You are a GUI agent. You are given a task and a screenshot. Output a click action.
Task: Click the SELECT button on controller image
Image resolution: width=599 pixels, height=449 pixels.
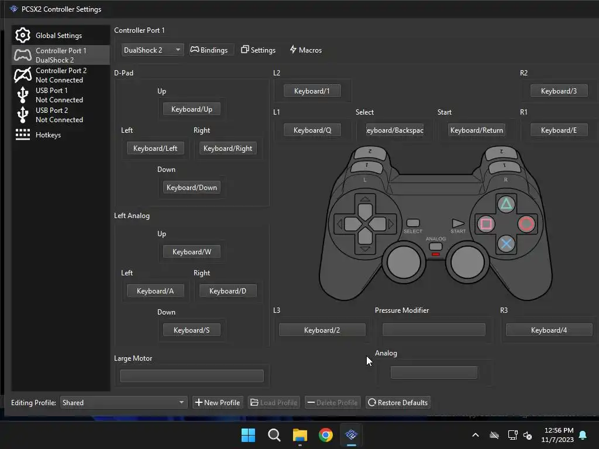(413, 223)
